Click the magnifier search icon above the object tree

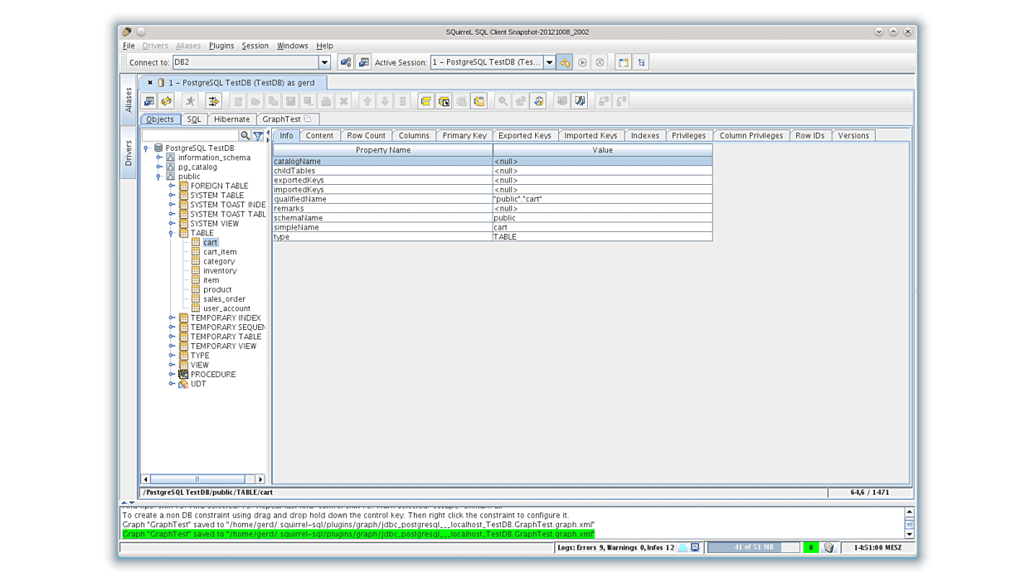pyautogui.click(x=245, y=135)
